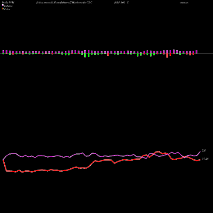
Task: Click the Volume legend color marker
Action: [x=3, y=5]
